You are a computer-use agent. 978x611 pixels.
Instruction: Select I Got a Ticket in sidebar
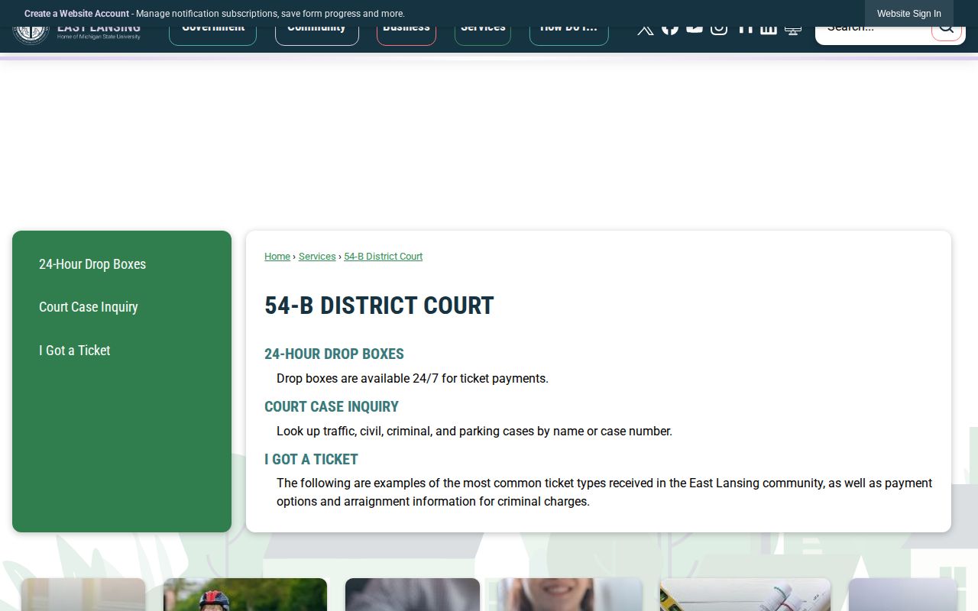(75, 351)
